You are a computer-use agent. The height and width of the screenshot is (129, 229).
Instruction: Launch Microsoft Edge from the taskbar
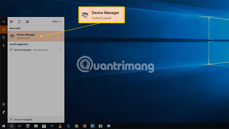click(x=68, y=126)
